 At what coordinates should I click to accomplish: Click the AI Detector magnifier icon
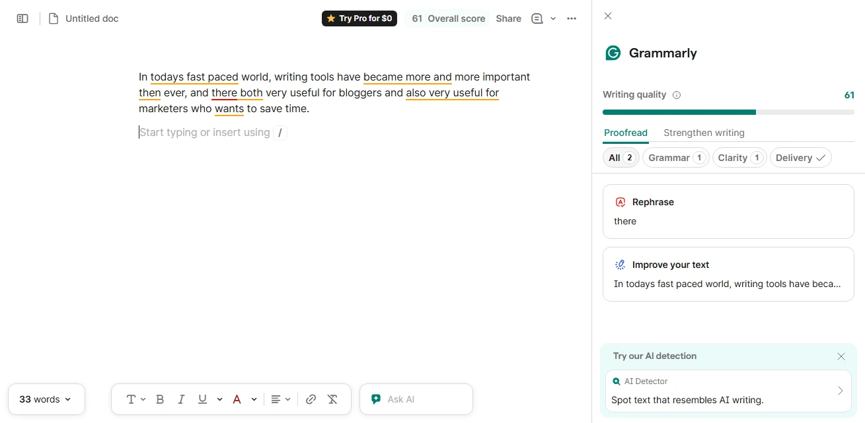click(617, 381)
